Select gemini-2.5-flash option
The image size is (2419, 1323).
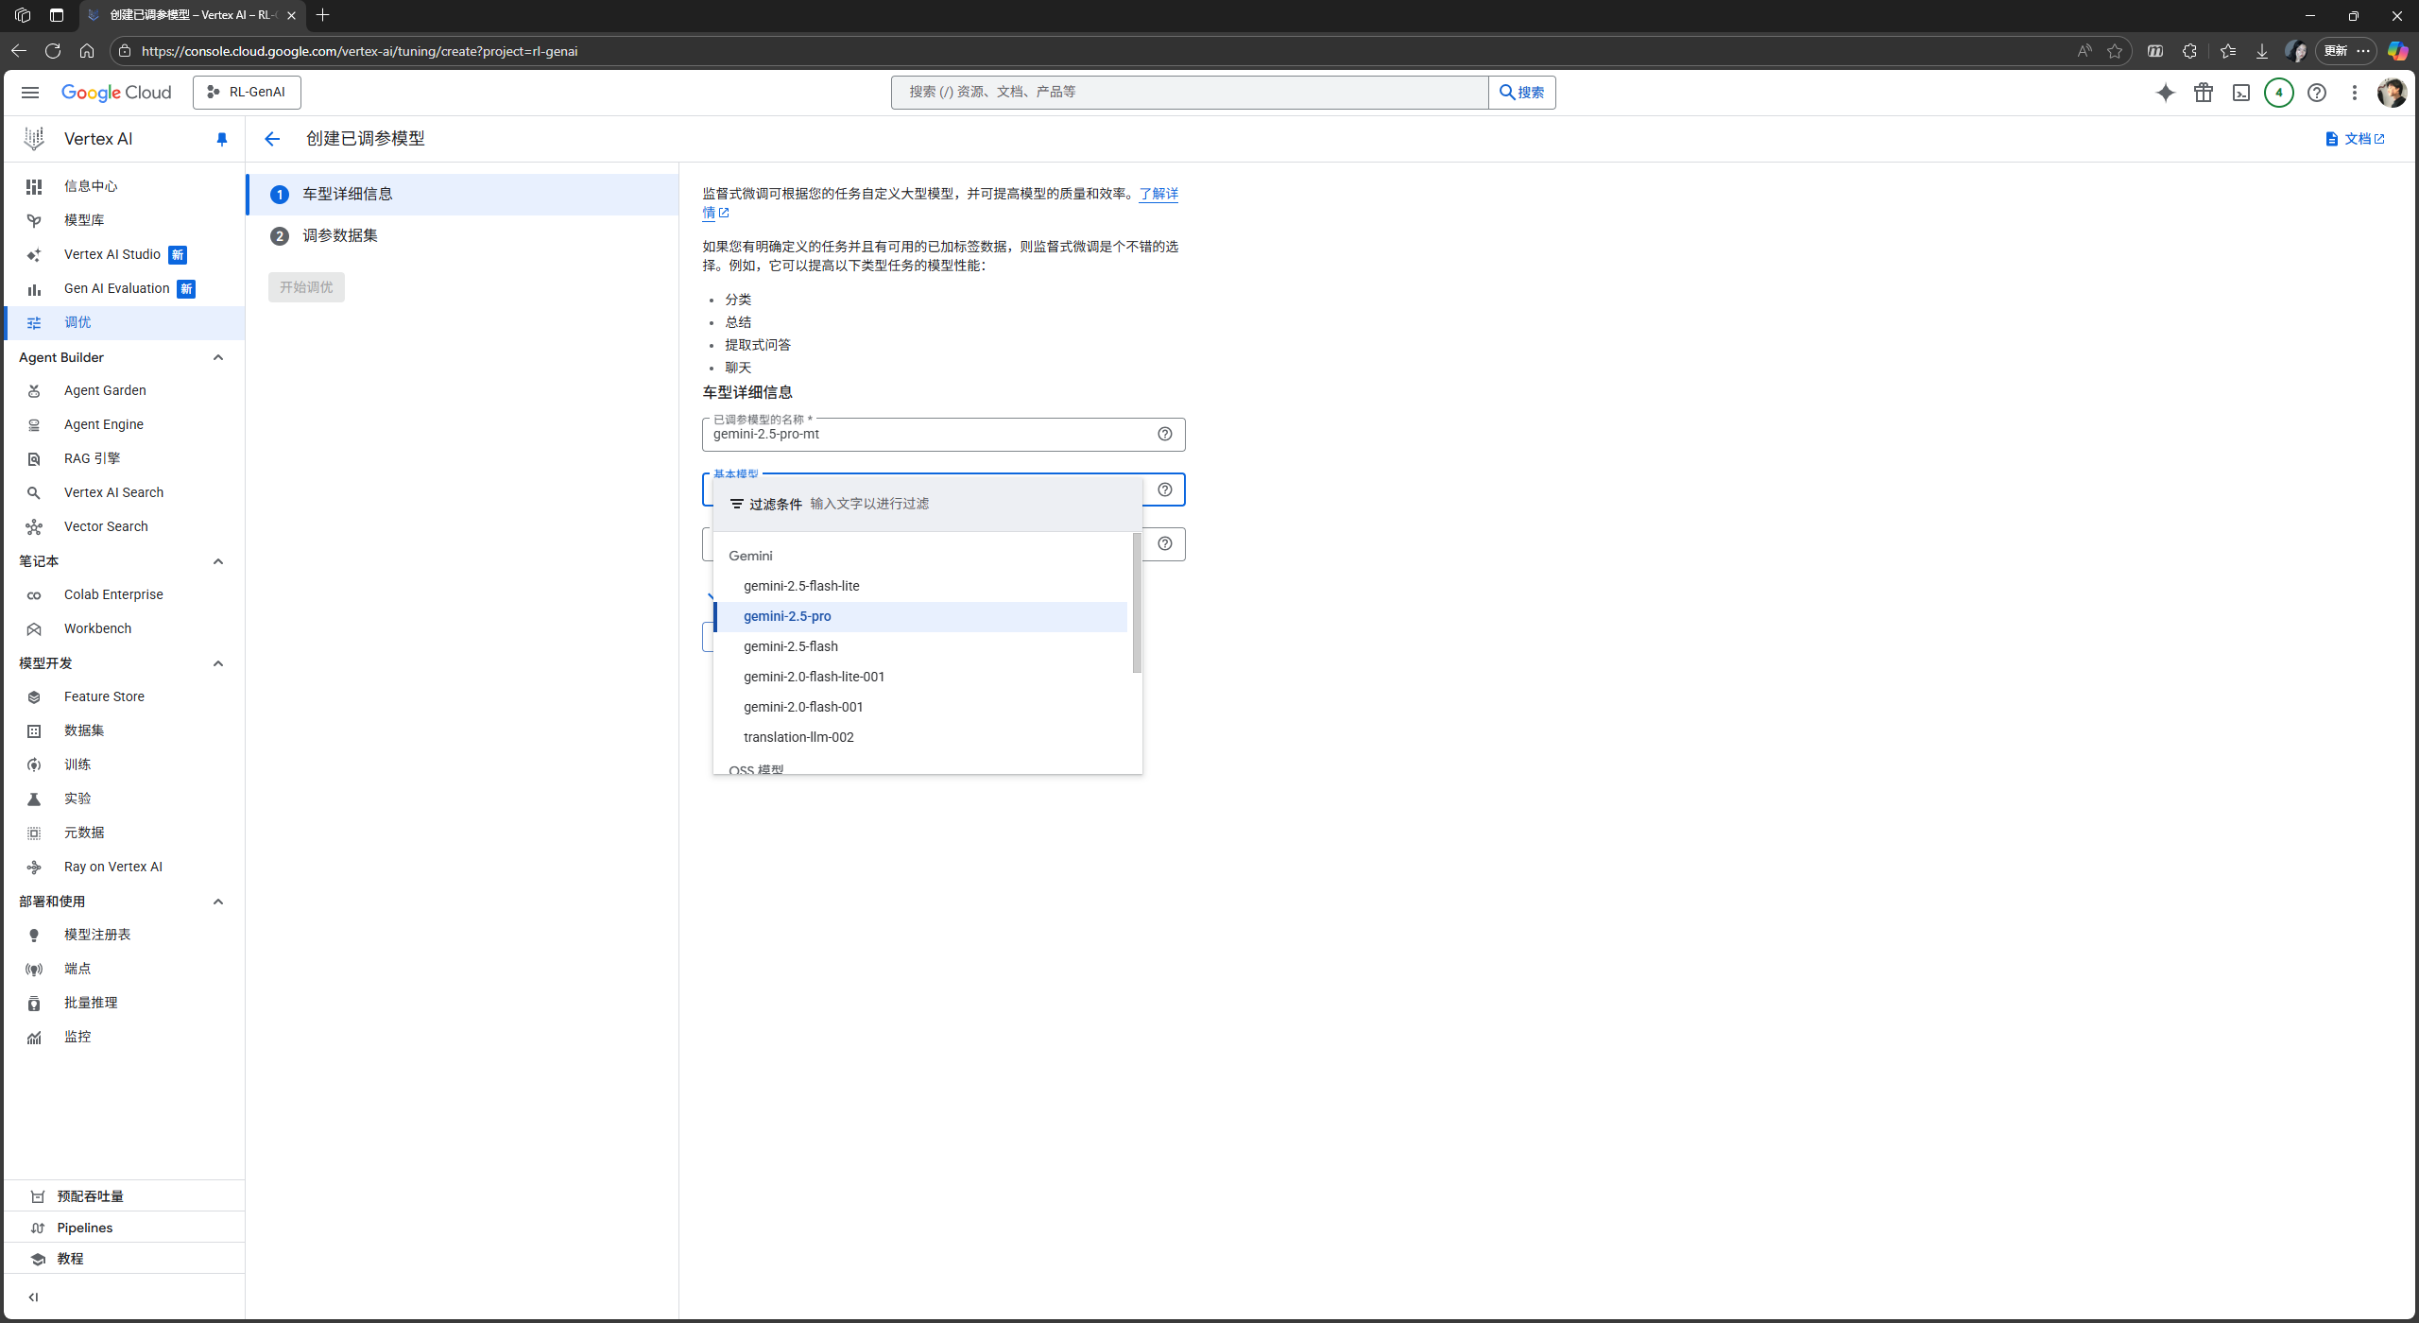tap(921, 646)
